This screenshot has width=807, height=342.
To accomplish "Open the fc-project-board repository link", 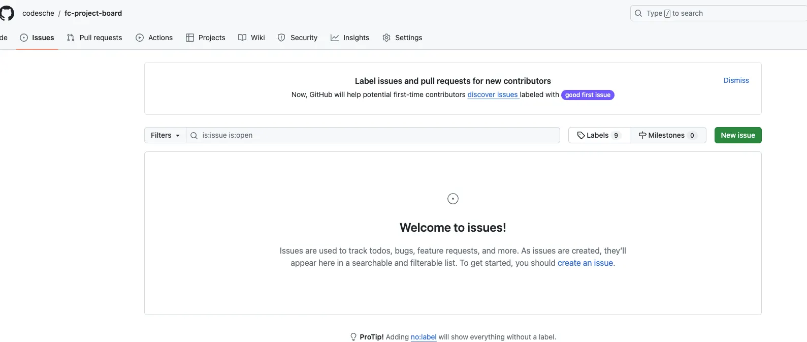I will [x=93, y=13].
